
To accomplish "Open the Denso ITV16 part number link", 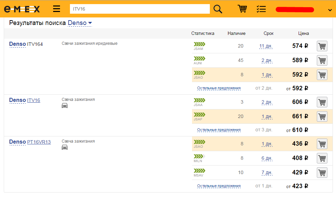I will point(34,100).
